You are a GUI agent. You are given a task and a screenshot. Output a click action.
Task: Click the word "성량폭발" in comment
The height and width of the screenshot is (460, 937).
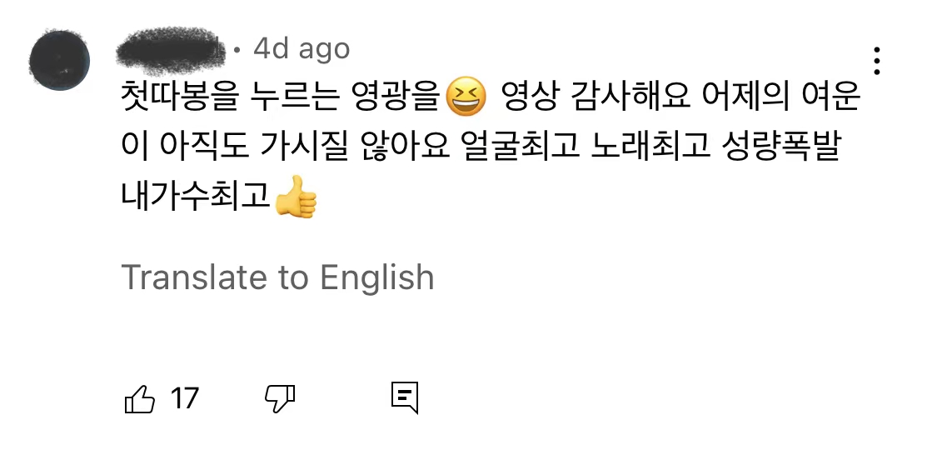pos(781,147)
